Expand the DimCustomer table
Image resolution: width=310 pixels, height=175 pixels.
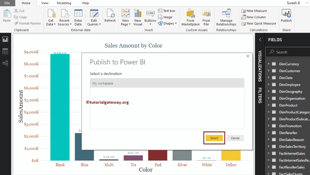click(269, 71)
